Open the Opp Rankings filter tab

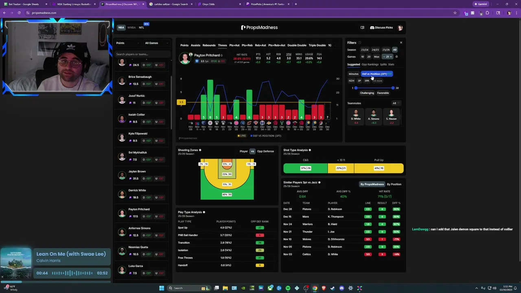[370, 64]
